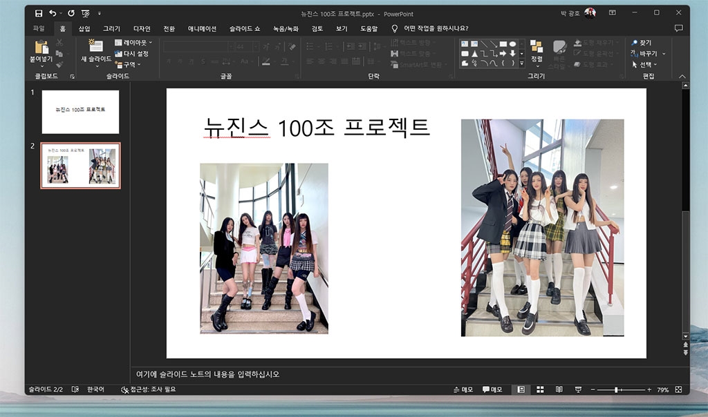Image resolution: width=708 pixels, height=417 pixels.
Task: Click the 새 슬라이드 new slide icon
Action: pyautogui.click(x=95, y=46)
